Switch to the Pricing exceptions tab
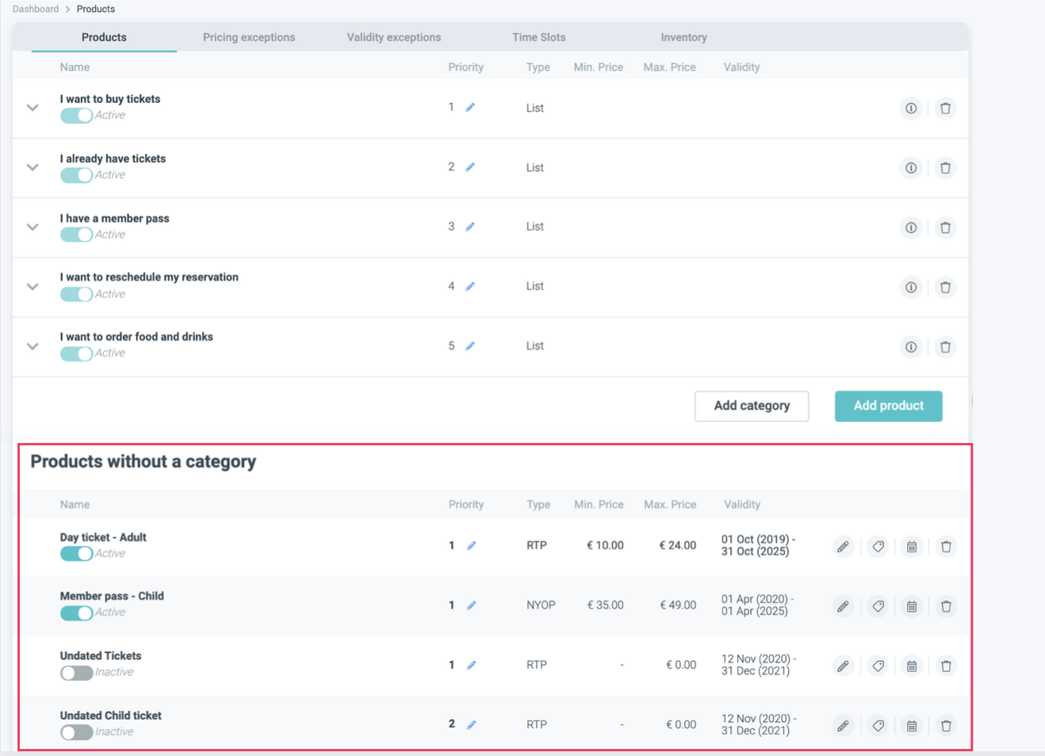The width and height of the screenshot is (1045, 756). [248, 37]
